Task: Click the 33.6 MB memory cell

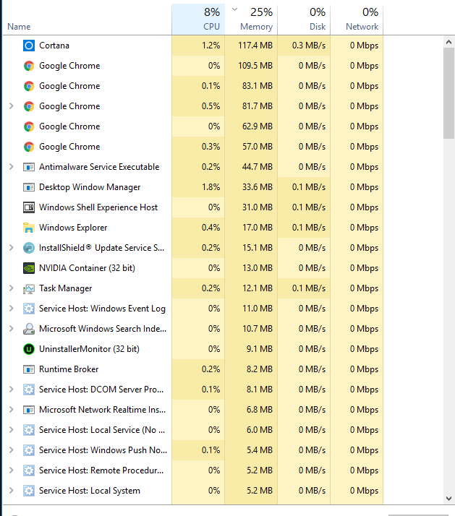Action: pos(251,187)
